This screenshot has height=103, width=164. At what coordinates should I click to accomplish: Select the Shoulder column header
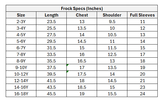click(x=112, y=15)
